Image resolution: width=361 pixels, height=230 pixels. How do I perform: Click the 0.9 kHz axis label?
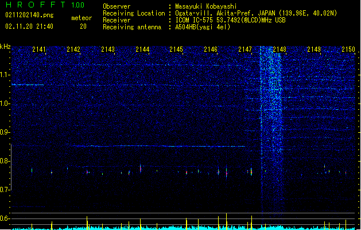5,132
